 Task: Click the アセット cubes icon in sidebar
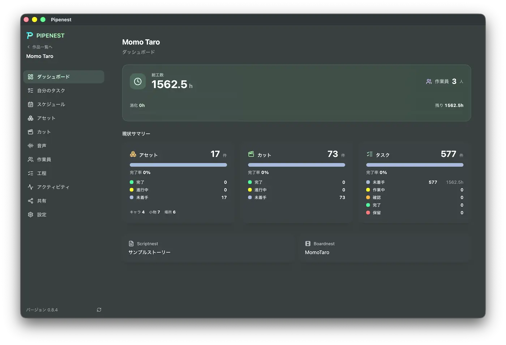(30, 118)
